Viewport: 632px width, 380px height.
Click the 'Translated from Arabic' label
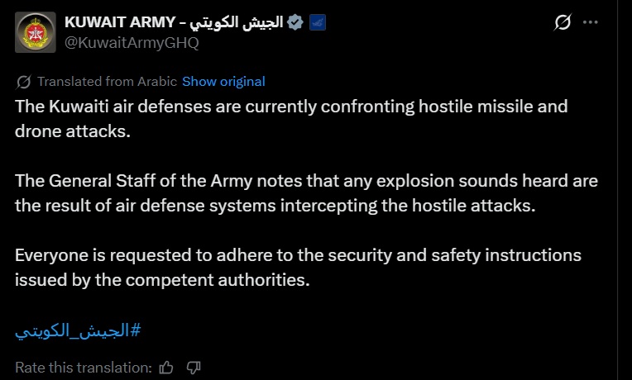point(107,81)
